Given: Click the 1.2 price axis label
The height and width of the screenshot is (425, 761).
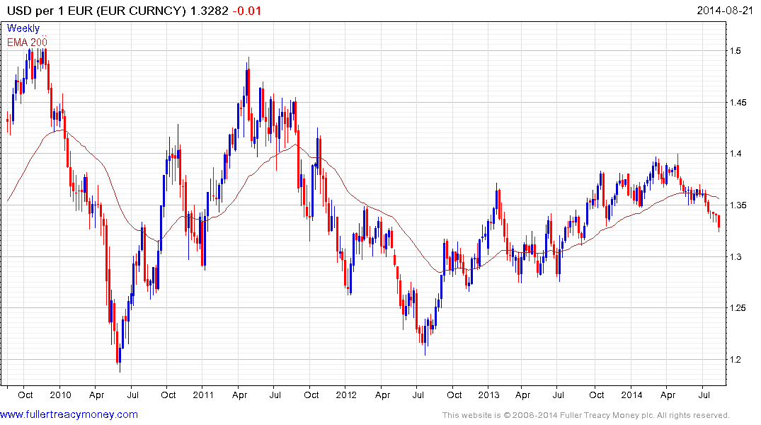Looking at the screenshot, I should point(736,360).
